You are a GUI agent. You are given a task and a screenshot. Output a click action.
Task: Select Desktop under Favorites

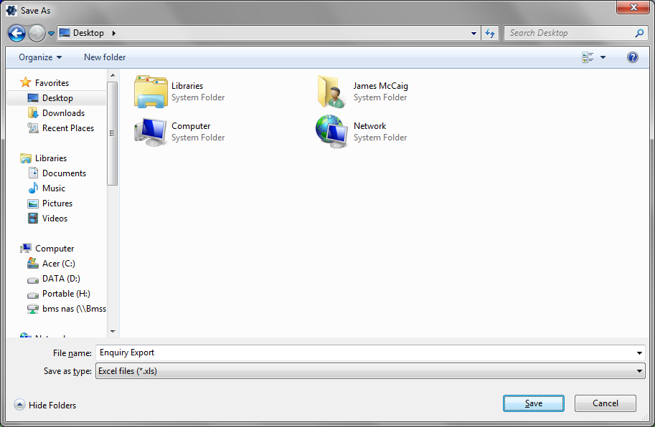57,98
